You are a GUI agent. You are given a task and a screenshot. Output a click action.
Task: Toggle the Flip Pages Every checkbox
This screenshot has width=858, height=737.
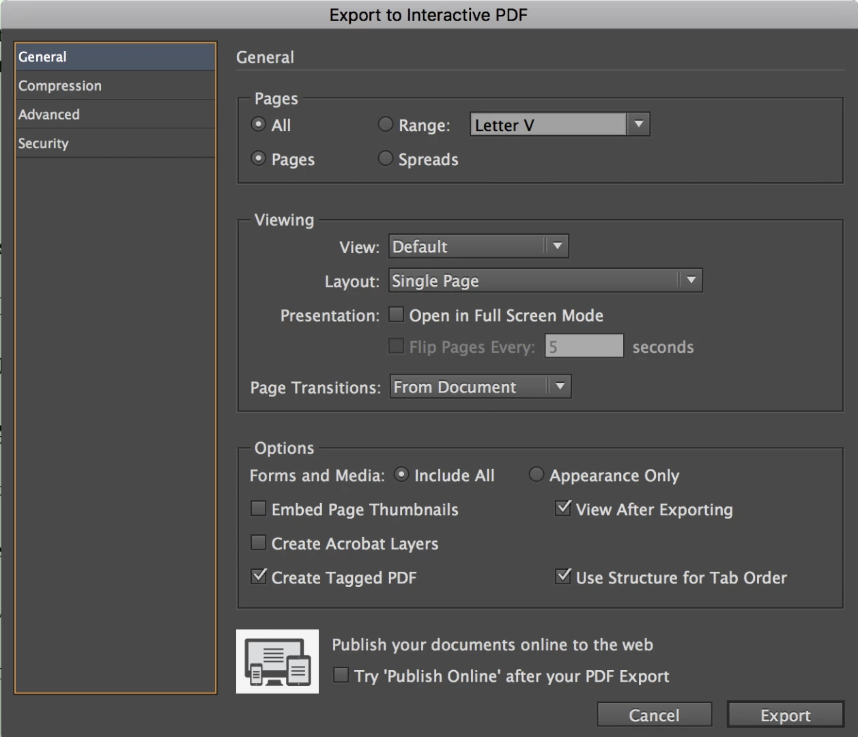tap(396, 346)
